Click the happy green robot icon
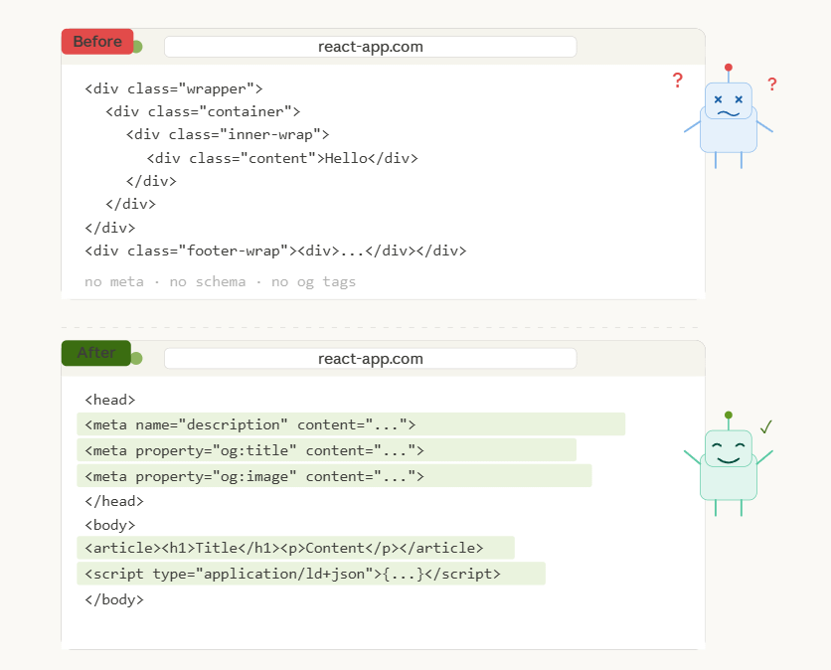Image resolution: width=831 pixels, height=670 pixels. 729,464
